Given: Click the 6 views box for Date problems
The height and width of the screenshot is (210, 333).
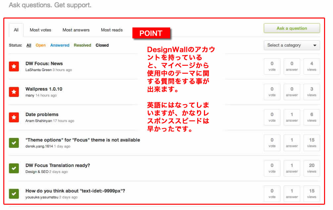Looking at the screenshot, I should 312,117.
